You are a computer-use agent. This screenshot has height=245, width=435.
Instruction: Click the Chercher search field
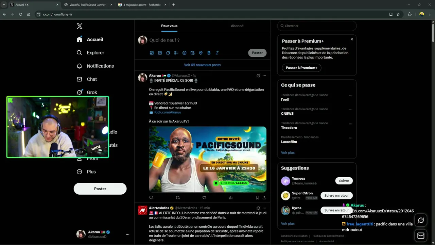coord(317,26)
